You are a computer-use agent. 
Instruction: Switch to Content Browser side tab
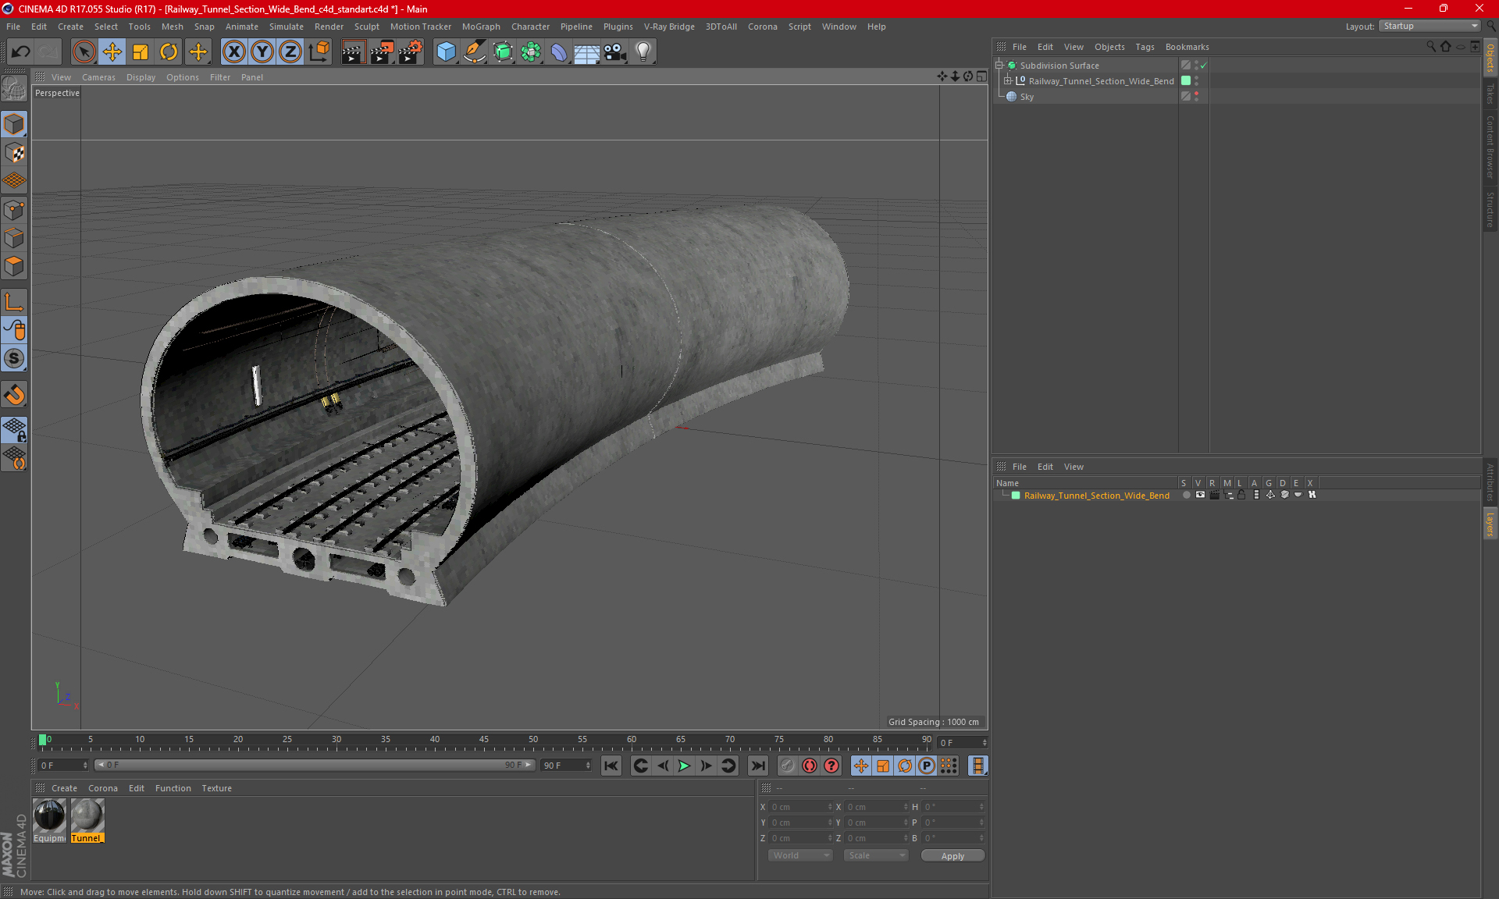(1490, 147)
